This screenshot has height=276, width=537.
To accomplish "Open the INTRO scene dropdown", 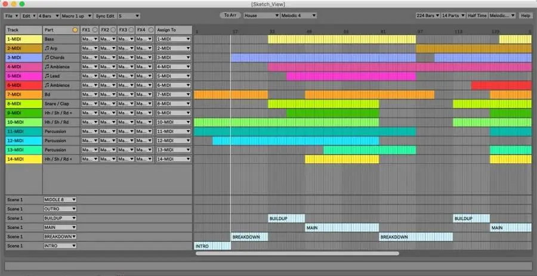I will pyautogui.click(x=60, y=246).
